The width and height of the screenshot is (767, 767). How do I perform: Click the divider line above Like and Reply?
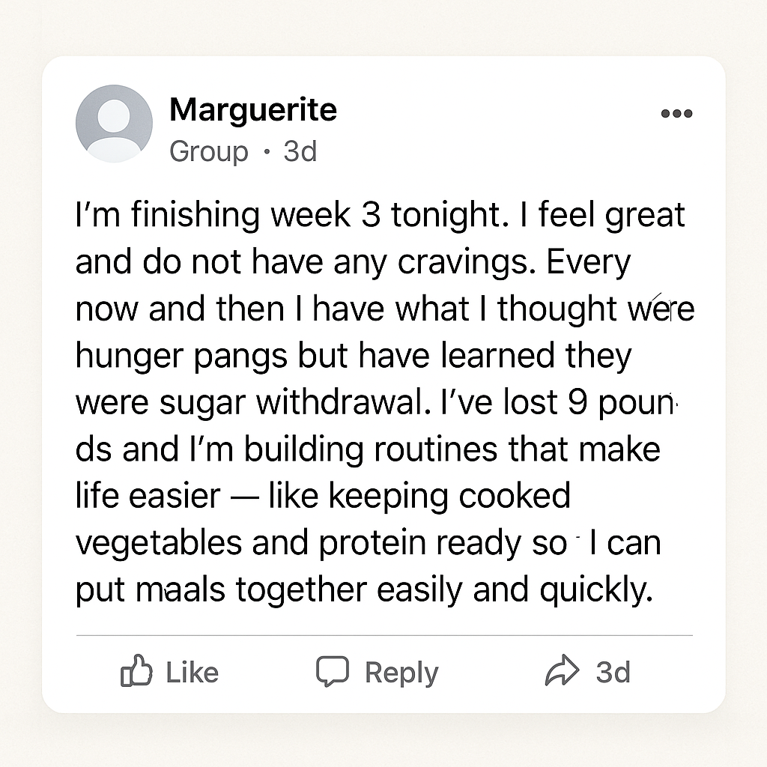tap(384, 635)
